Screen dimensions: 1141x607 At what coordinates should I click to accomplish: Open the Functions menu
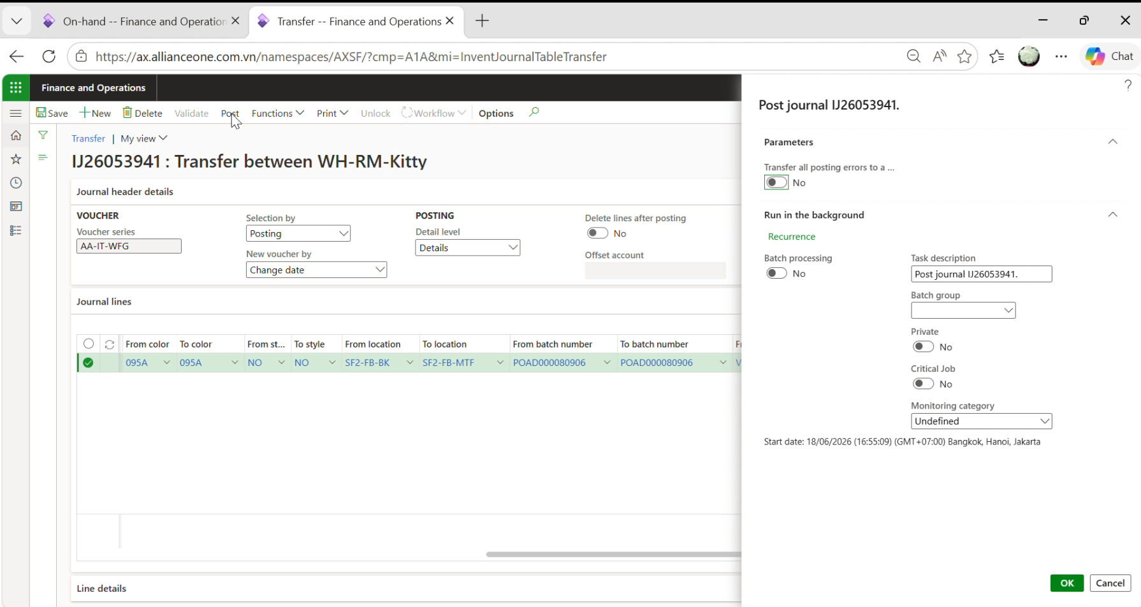[x=278, y=113]
